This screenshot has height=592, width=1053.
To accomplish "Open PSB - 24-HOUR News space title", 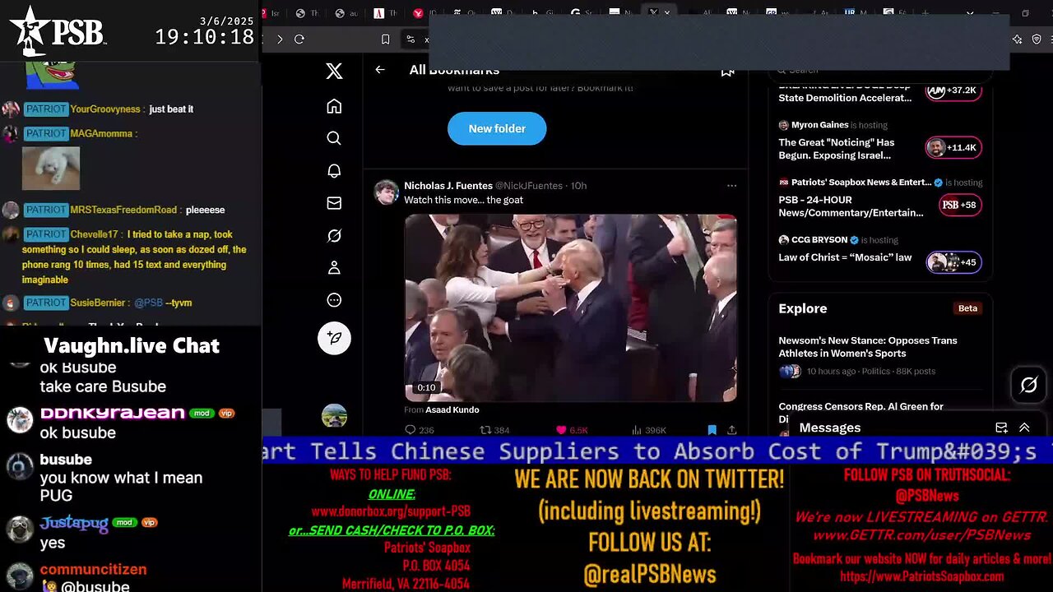I will (x=851, y=206).
